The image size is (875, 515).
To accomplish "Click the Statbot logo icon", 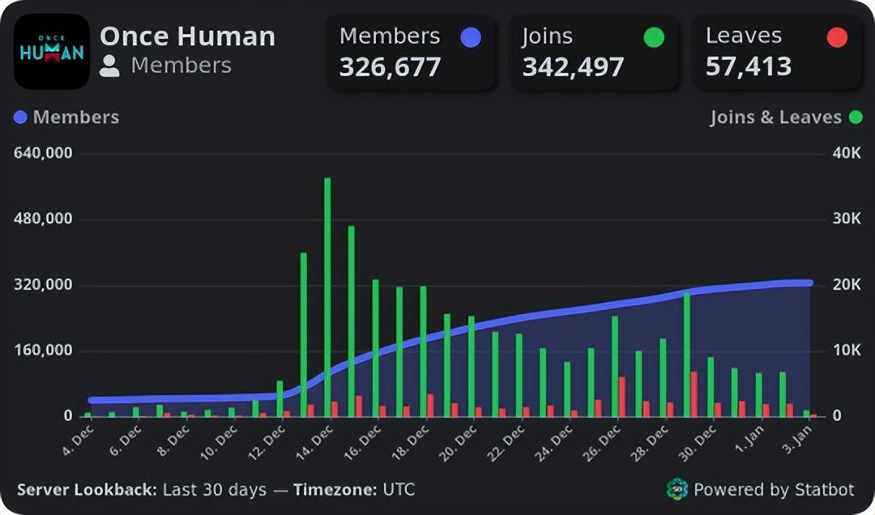I will coord(677,489).
